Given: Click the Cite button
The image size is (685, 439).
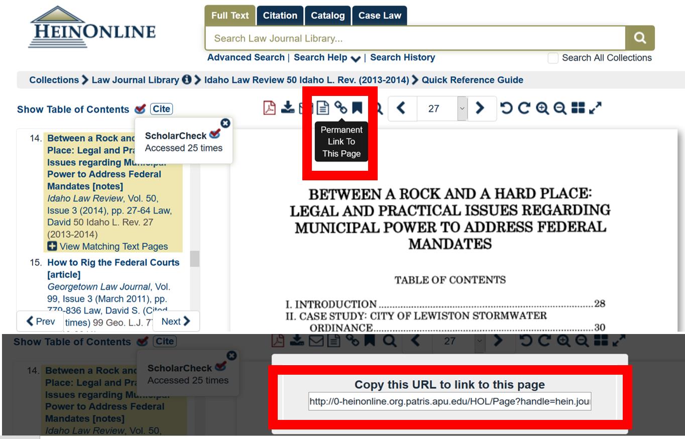Looking at the screenshot, I should click(x=161, y=108).
